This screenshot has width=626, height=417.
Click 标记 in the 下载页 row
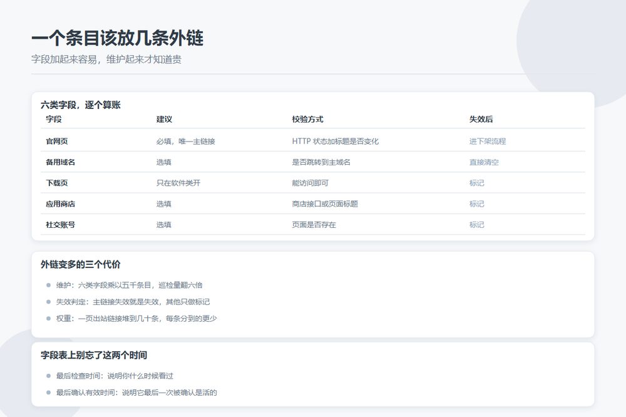click(x=476, y=183)
